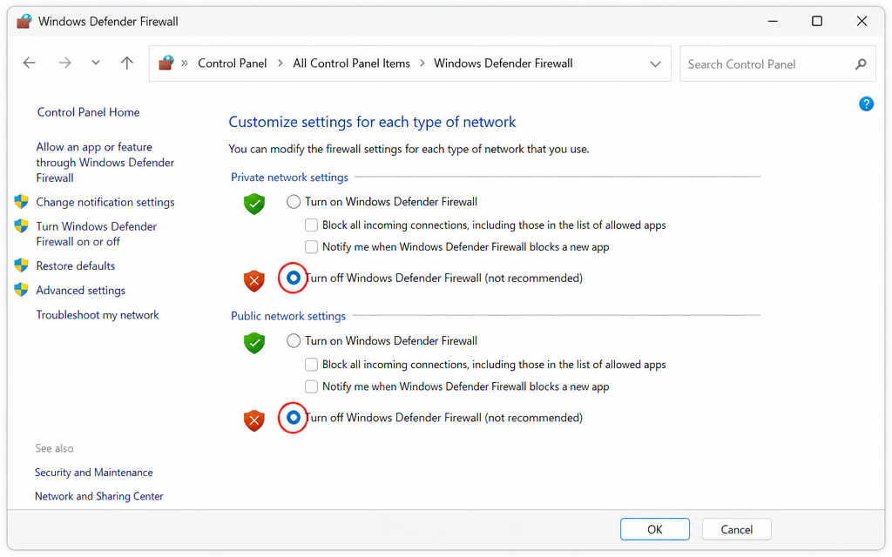Open Control Panel Home link
This screenshot has width=892, height=557.
click(88, 112)
